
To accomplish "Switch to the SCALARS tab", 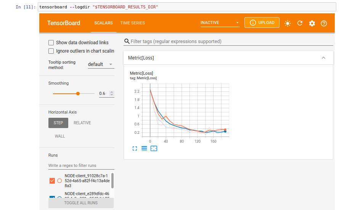I will [x=103, y=23].
